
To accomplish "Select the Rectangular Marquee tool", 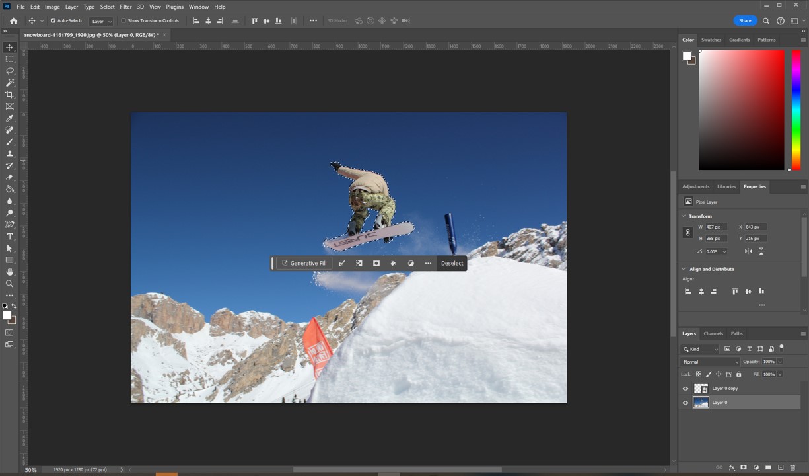I will (x=9, y=59).
